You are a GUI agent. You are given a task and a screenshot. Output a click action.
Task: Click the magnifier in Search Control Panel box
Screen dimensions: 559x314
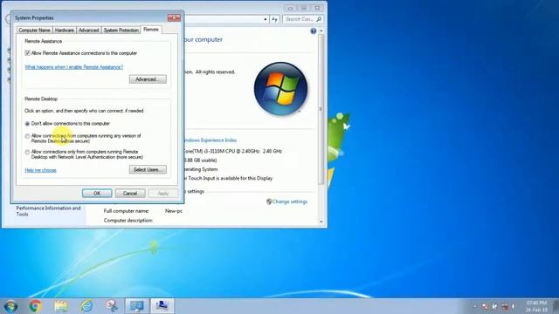[319, 19]
